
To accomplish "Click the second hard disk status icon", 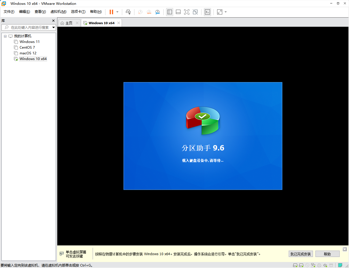I will tap(301, 265).
